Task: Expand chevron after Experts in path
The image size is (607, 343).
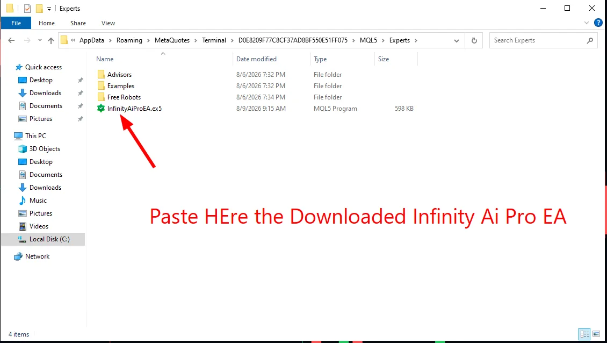Action: point(416,40)
